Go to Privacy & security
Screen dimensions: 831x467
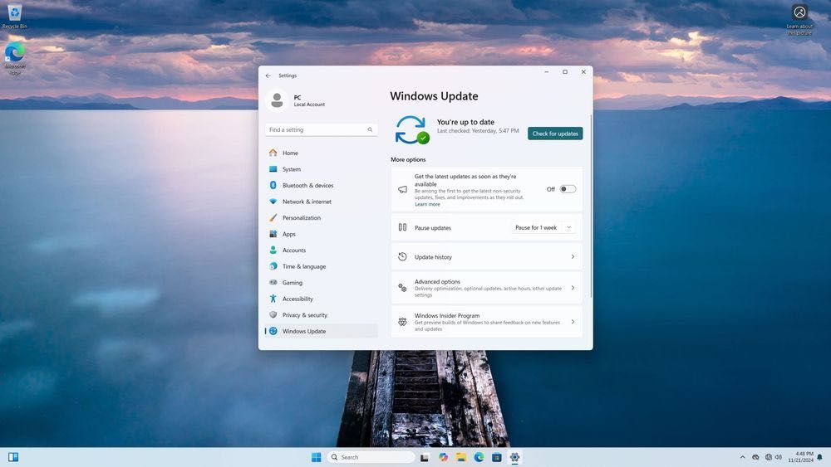pos(321,314)
